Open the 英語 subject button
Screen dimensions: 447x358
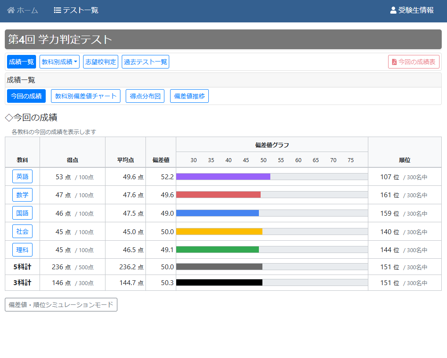tap(22, 177)
